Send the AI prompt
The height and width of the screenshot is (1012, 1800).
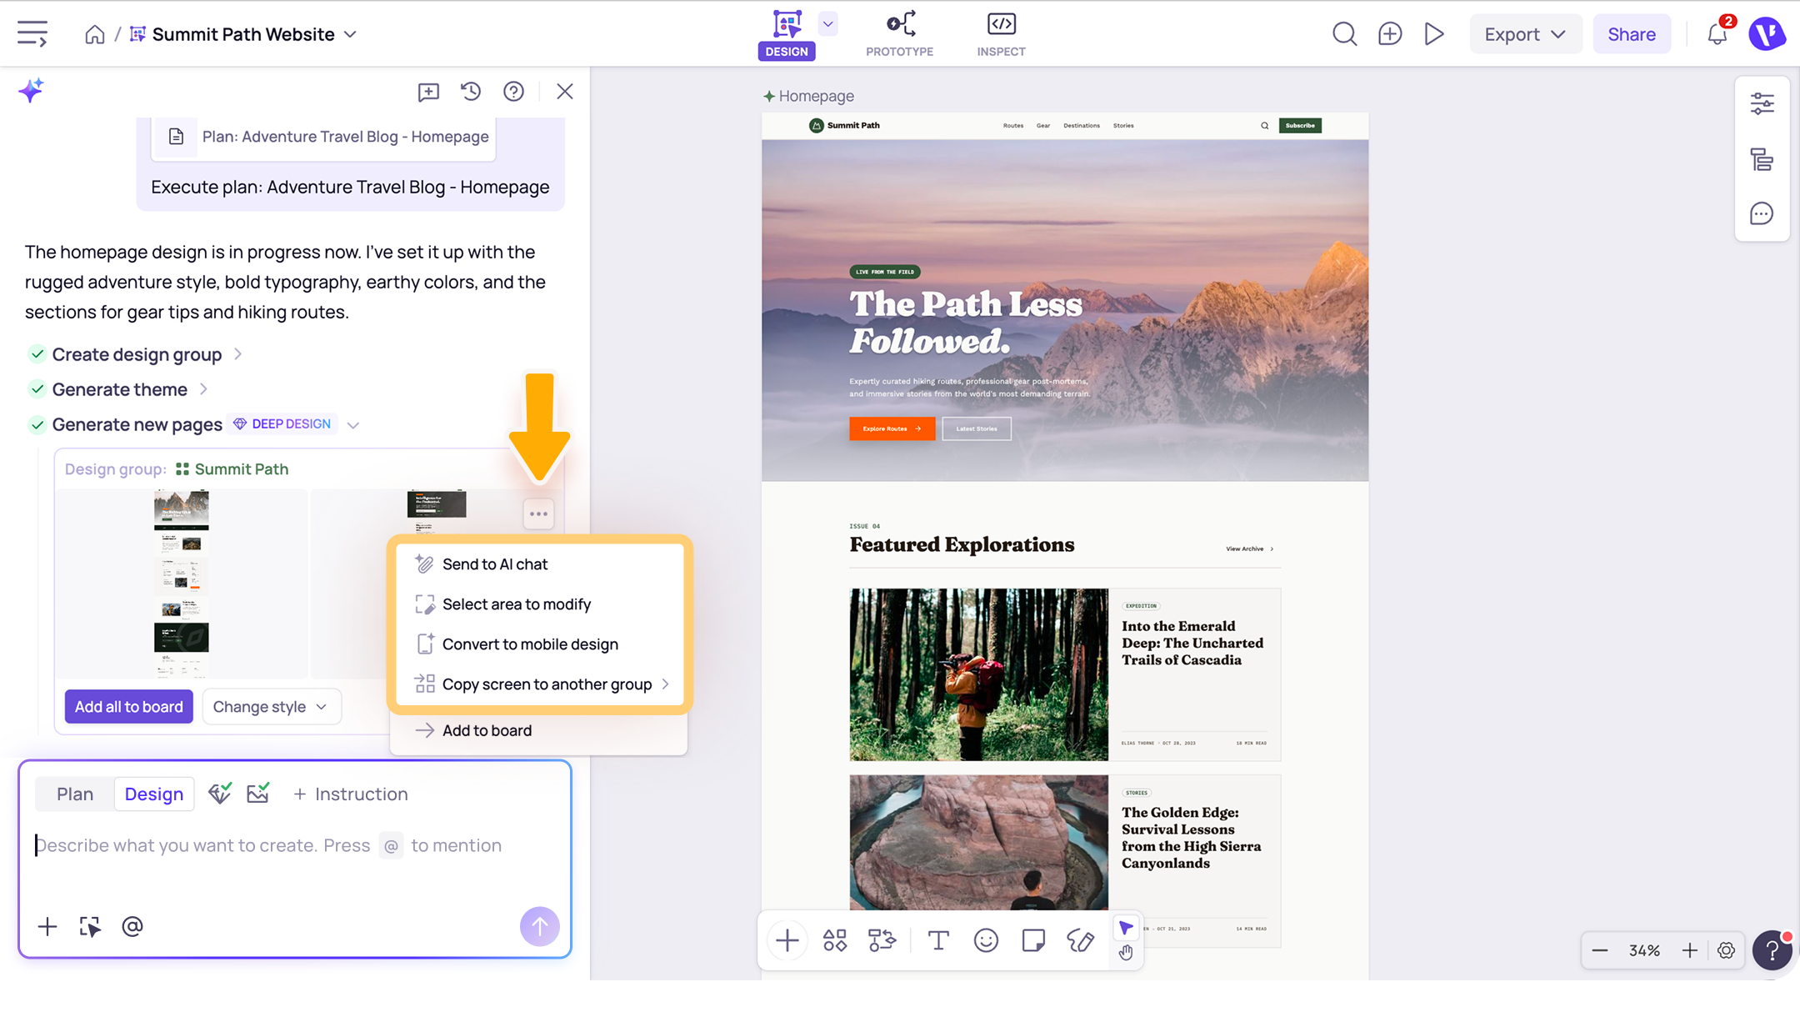coord(540,926)
